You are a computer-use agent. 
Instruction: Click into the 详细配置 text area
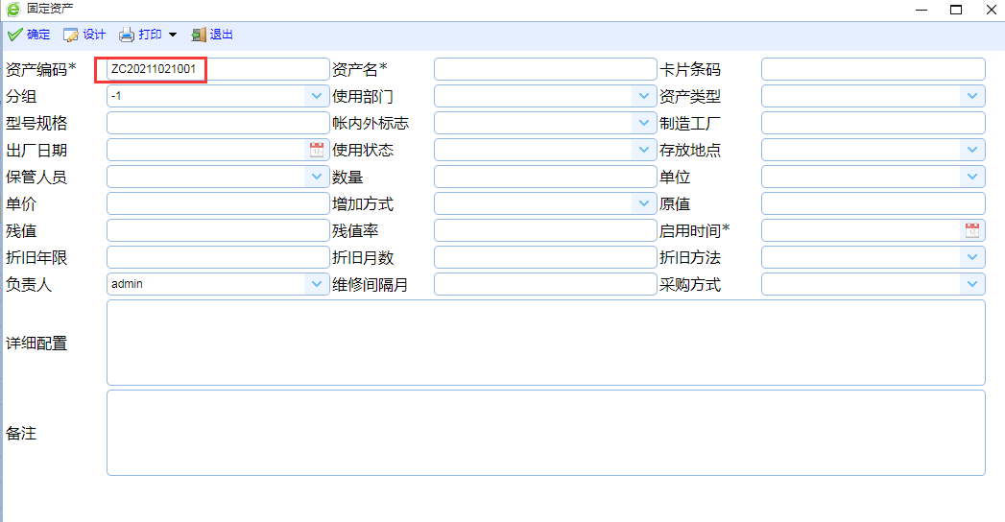point(546,343)
